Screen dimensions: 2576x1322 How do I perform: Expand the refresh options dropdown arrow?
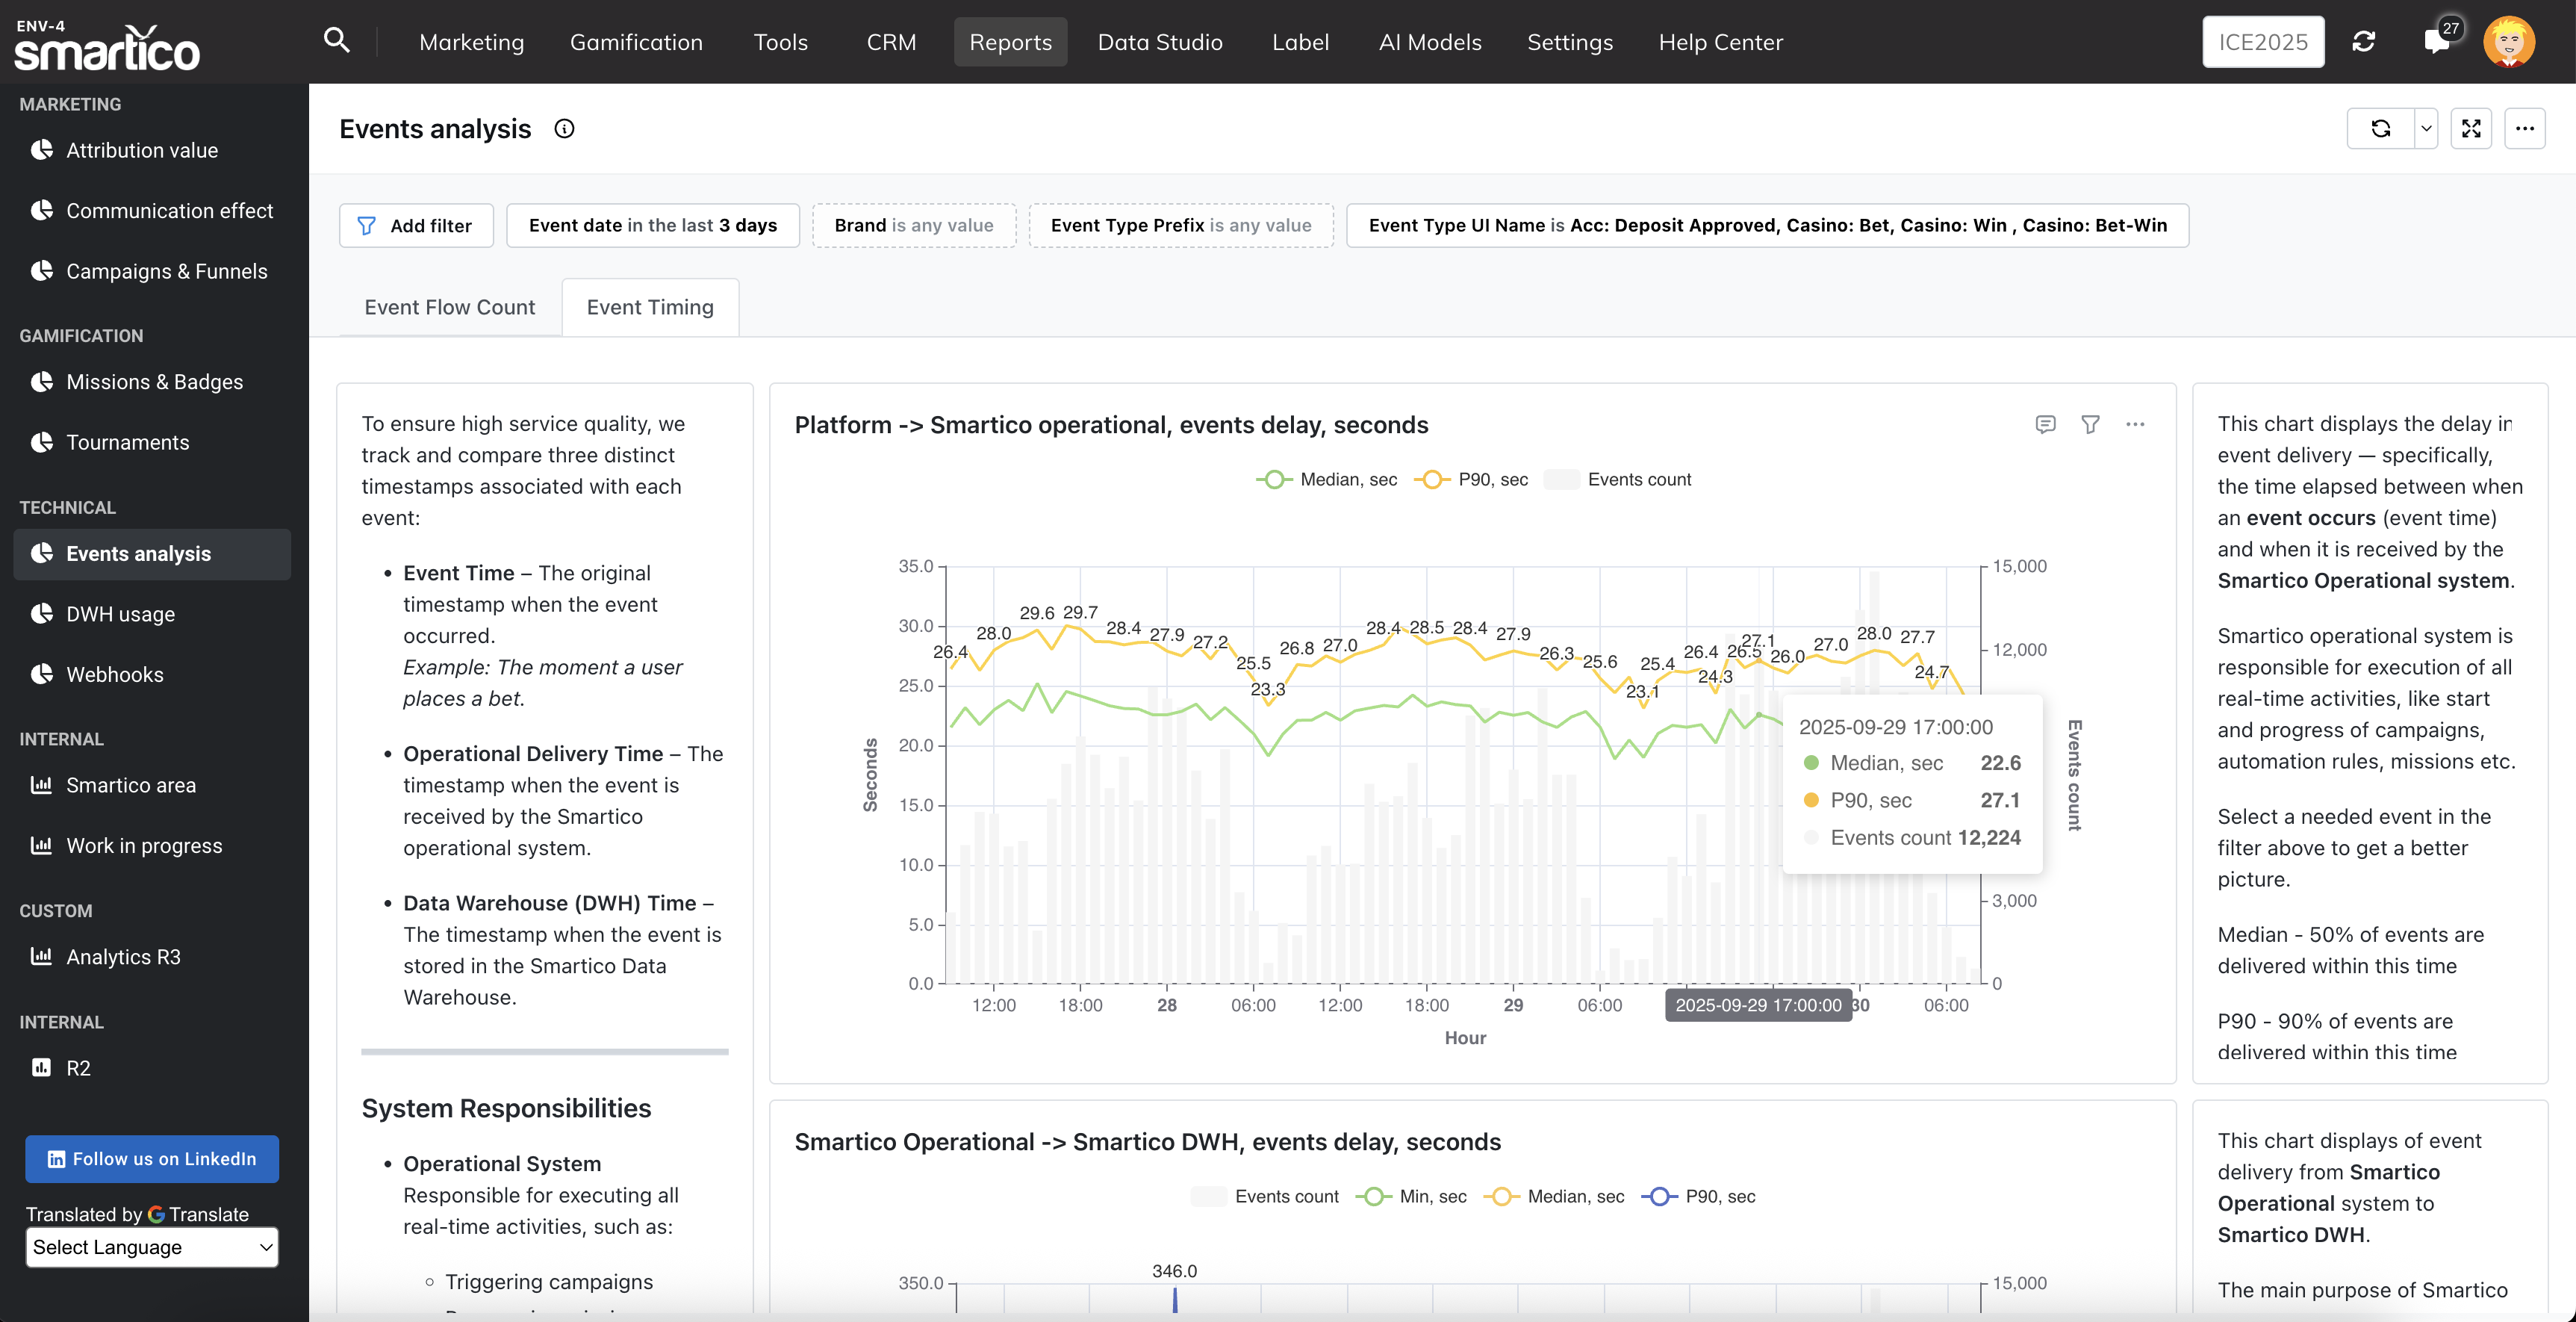[x=2426, y=129]
